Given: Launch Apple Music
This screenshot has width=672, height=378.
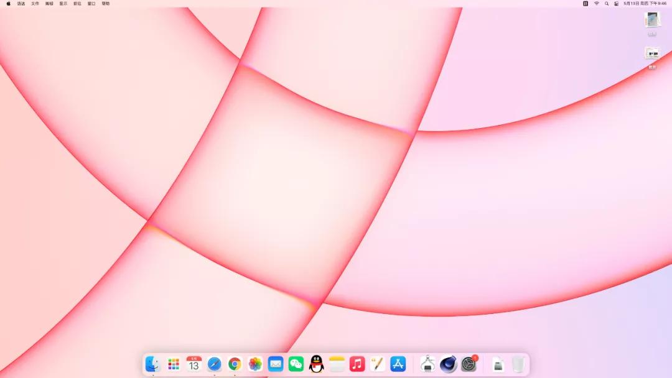Looking at the screenshot, I should [357, 364].
